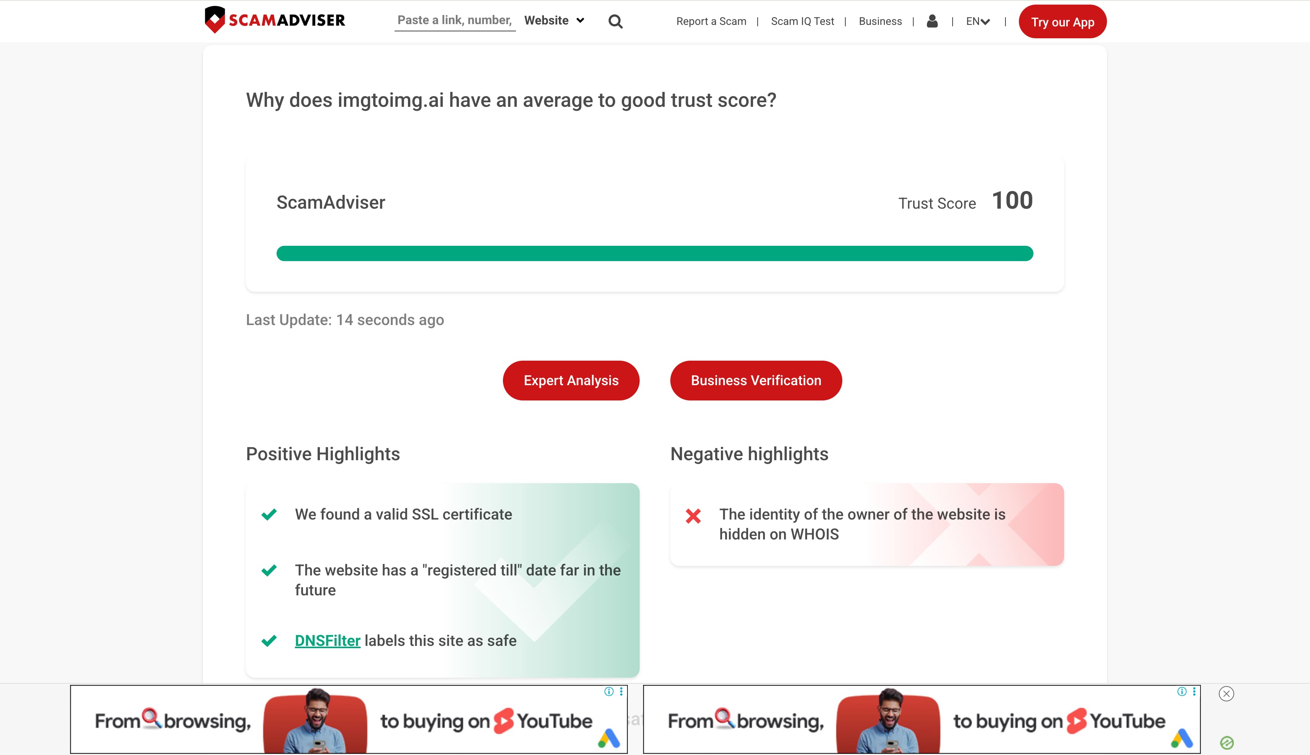The height and width of the screenshot is (755, 1310).
Task: Click green checkmark beside SSL certificate
Action: tap(269, 515)
